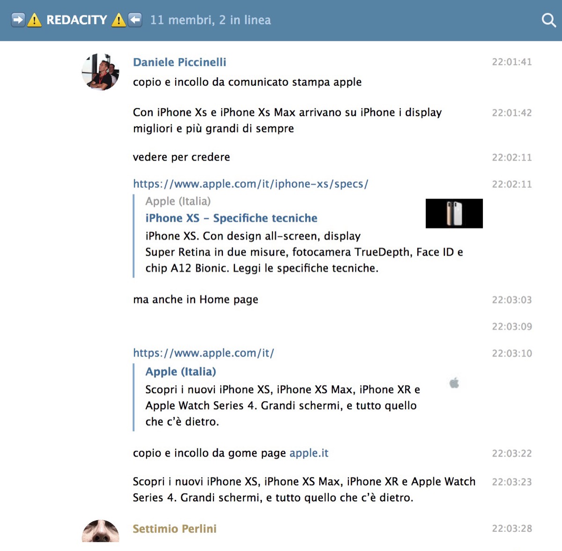The width and height of the screenshot is (562, 551).
Task: Click the preview description 'iPhone XS. Con design all-screen'
Action: [x=304, y=252]
